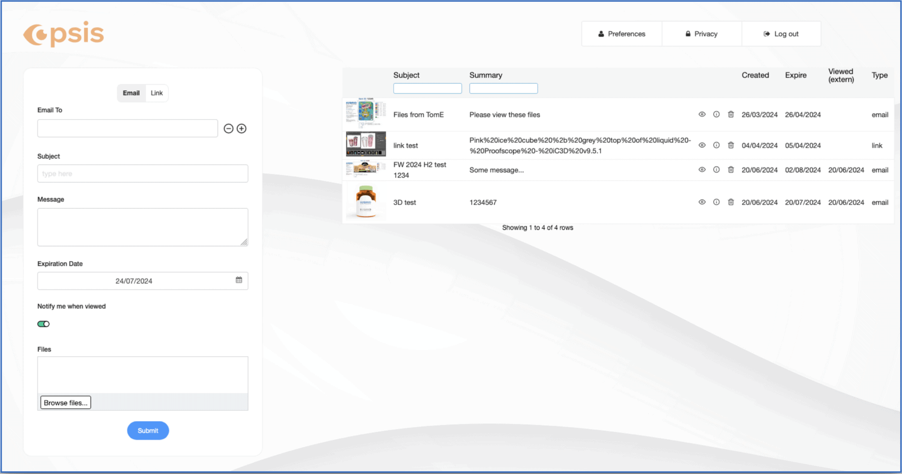Viewport: 902px width, 474px height.
Task: Click the Subject column filter field
Action: click(x=428, y=88)
